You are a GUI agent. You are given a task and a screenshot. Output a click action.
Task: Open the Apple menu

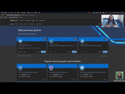pyautogui.click(x=2, y=13)
